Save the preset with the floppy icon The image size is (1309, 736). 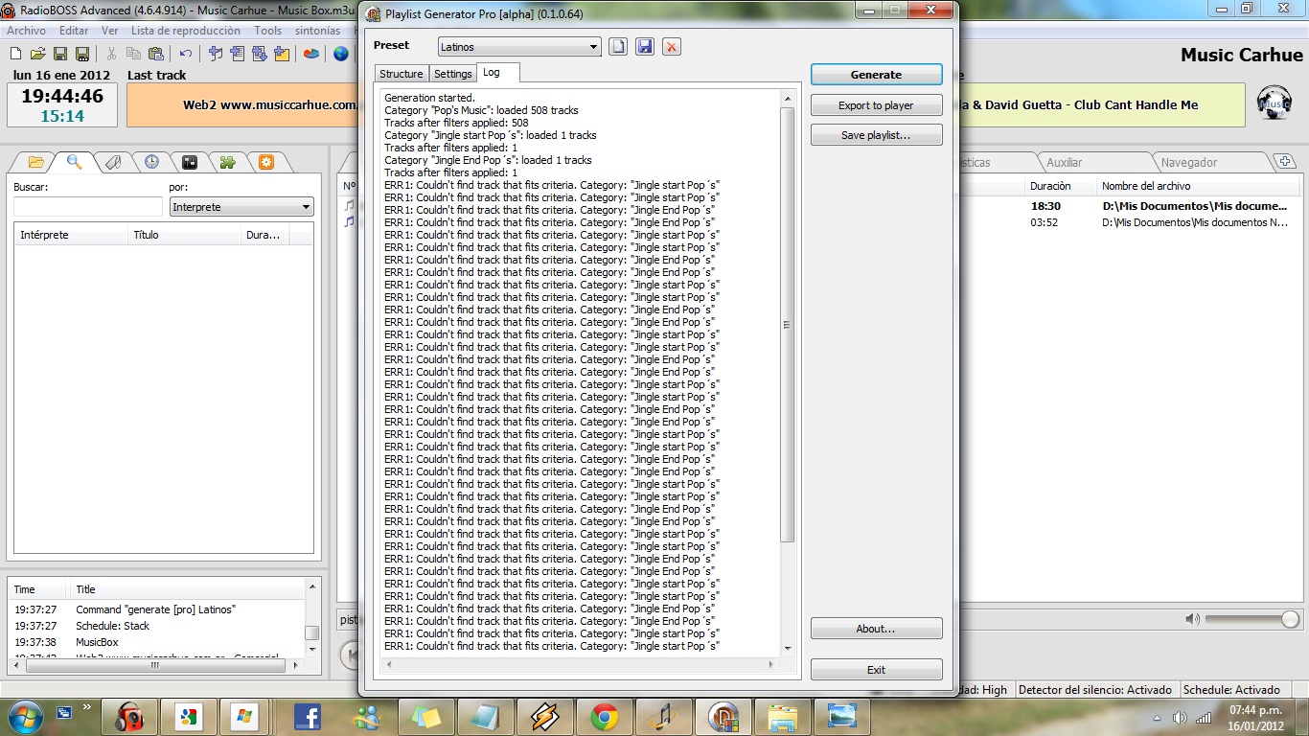[645, 46]
